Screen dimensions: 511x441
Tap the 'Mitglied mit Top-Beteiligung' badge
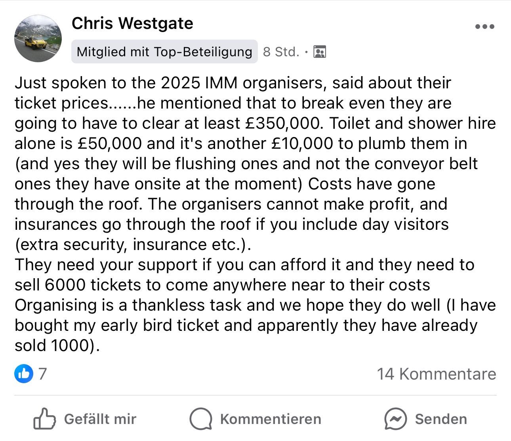point(164,52)
